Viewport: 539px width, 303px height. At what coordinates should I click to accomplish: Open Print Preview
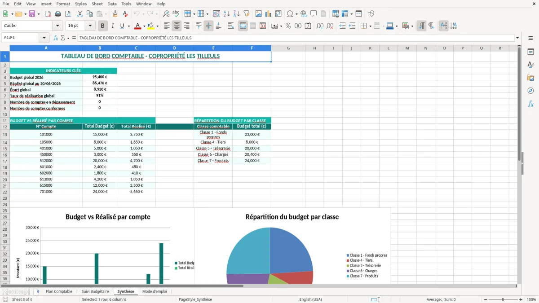68,14
